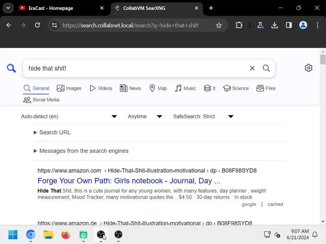Launch Firefox from the taskbar
The height and width of the screenshot is (244, 326).
66,235
